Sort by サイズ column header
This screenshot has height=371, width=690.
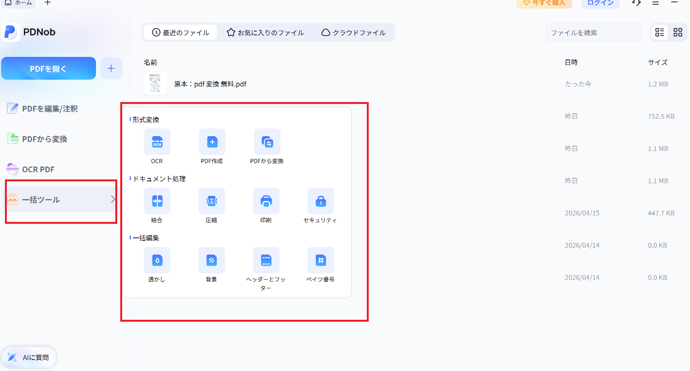click(658, 62)
